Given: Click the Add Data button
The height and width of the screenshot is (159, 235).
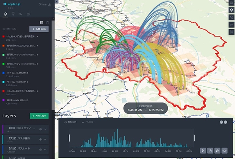Looking at the screenshot, I should click(39, 29).
